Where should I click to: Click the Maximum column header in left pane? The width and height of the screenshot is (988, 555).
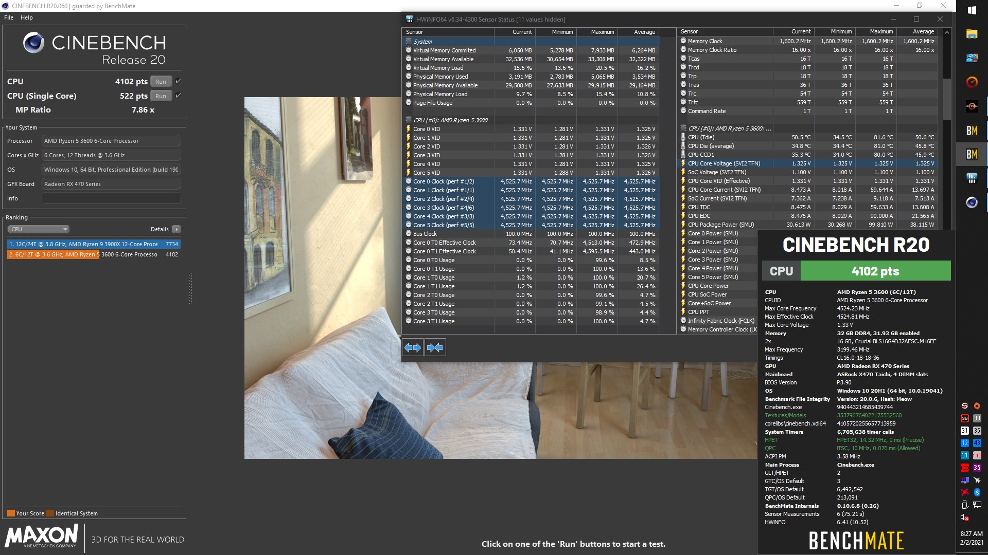point(597,32)
